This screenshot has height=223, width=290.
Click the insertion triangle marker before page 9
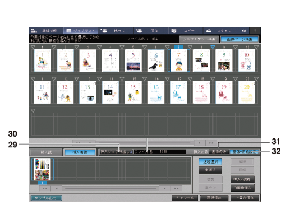coord(213,47)
